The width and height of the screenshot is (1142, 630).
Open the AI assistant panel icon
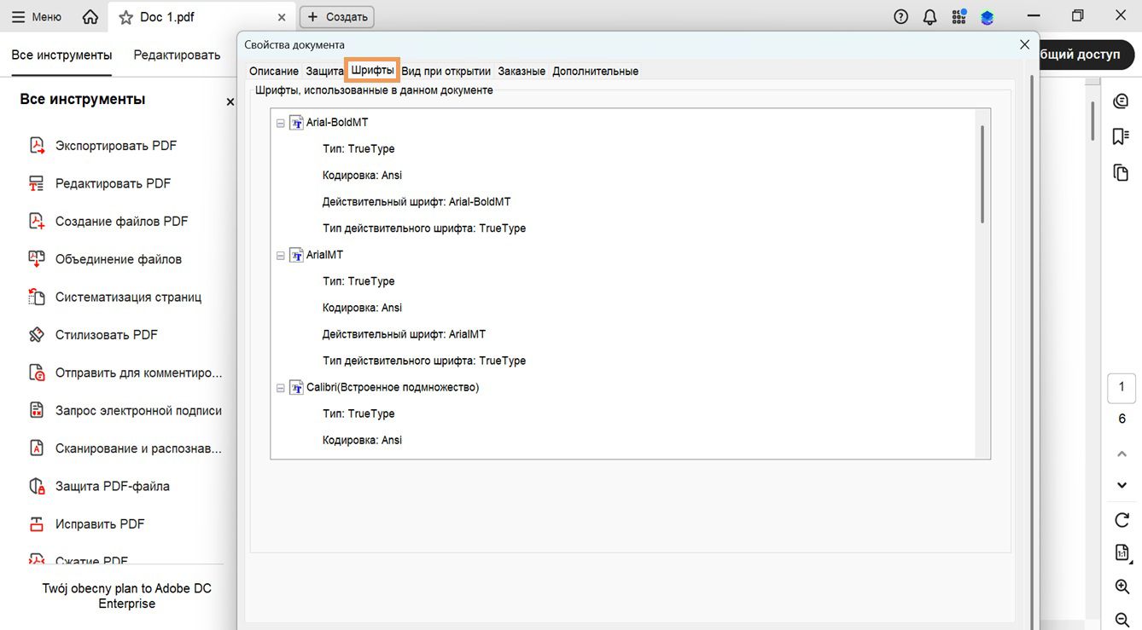point(1122,101)
